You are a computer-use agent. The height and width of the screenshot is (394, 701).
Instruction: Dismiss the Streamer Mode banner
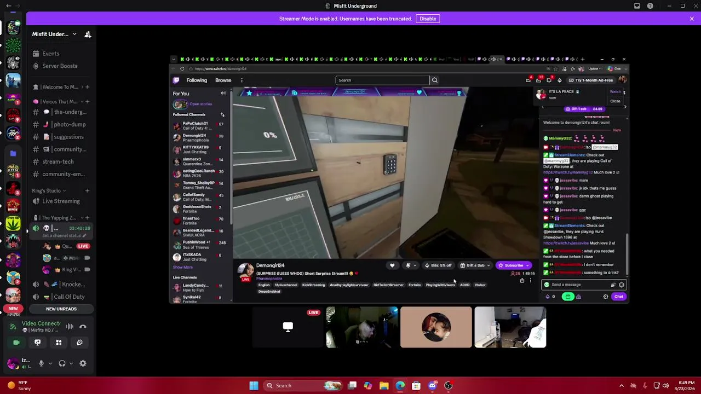click(692, 19)
